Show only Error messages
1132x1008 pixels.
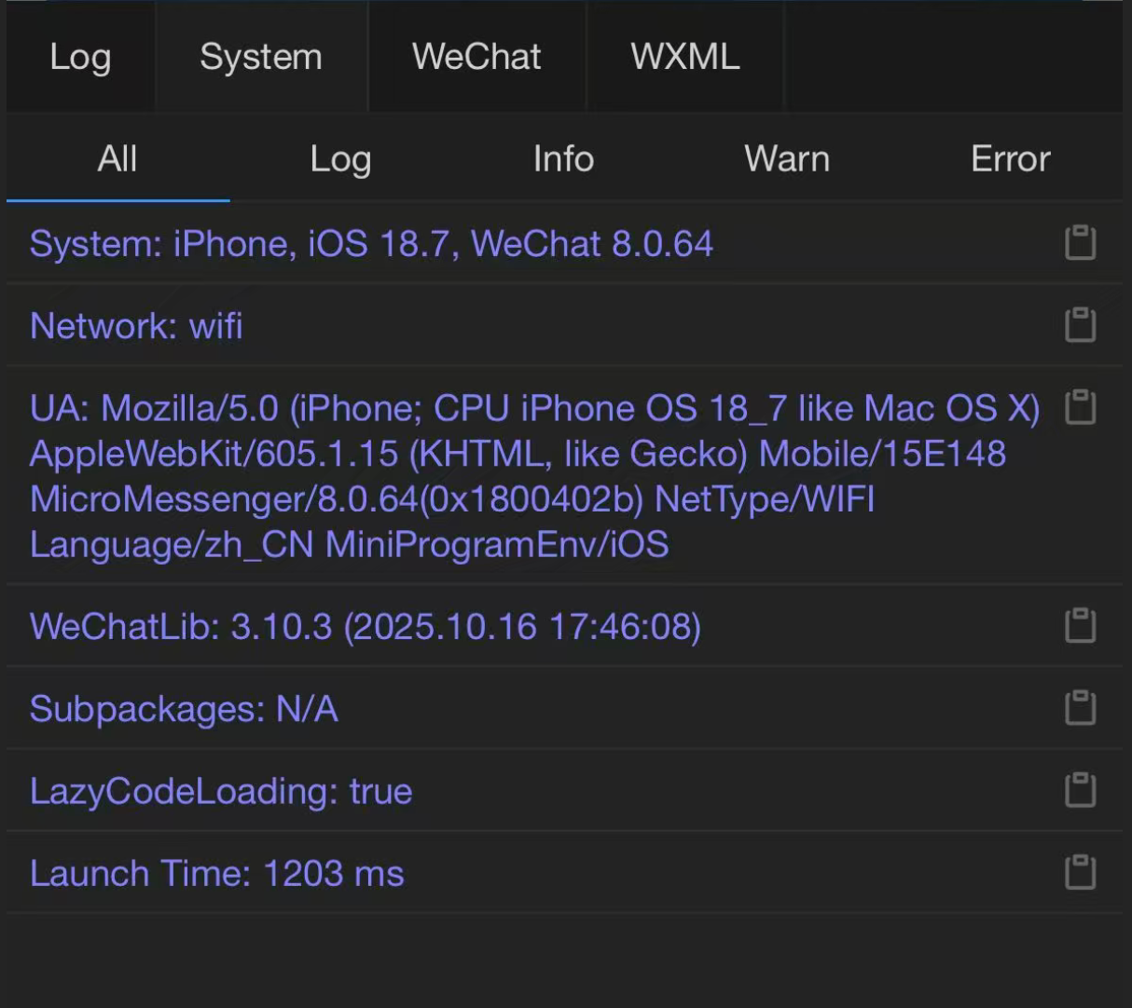pos(1010,158)
